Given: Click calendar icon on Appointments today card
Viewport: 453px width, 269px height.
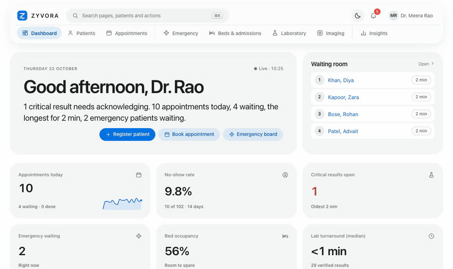Looking at the screenshot, I should click(138, 175).
